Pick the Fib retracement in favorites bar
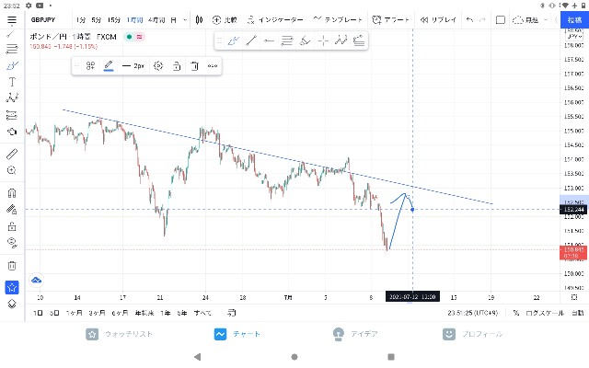Image resolution: width=589 pixels, height=368 pixels. pyautogui.click(x=286, y=40)
